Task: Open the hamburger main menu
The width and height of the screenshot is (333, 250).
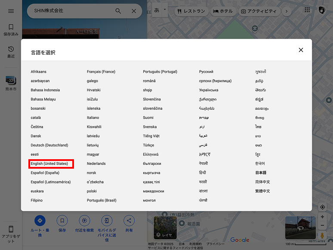Action: click(11, 11)
